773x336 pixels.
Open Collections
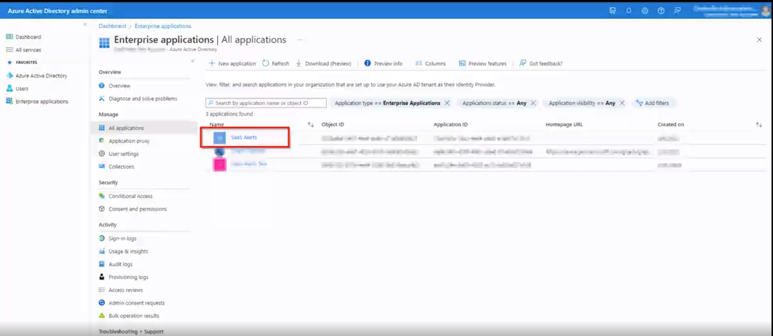pos(121,167)
